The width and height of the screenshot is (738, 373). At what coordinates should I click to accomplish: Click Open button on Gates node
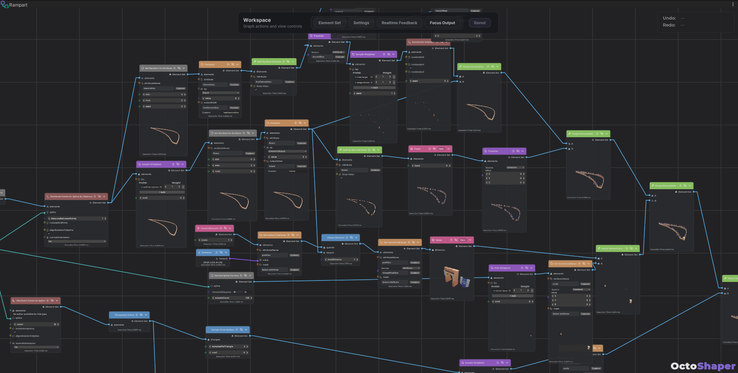pos(463,240)
